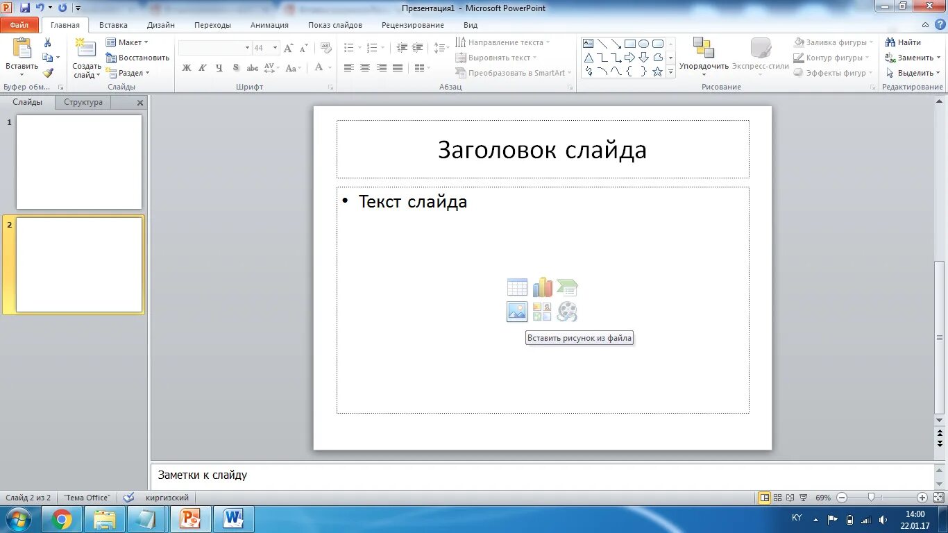
Task: Align text left
Action: (x=349, y=68)
